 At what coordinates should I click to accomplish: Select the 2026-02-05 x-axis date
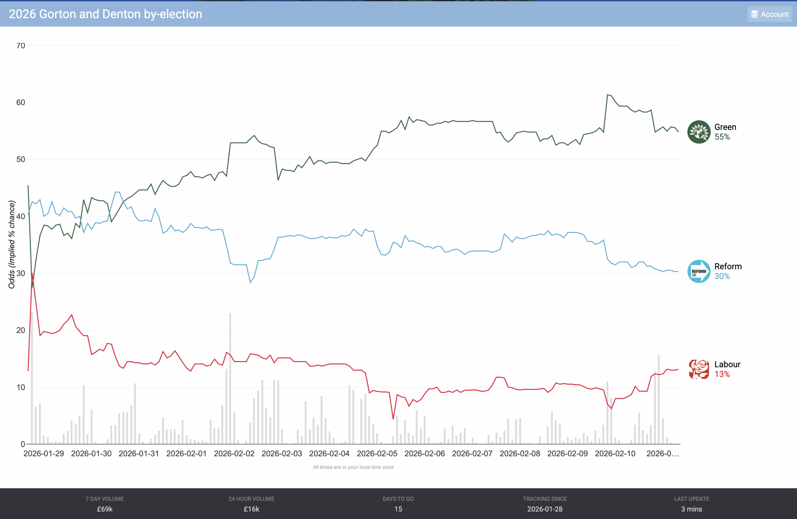(377, 453)
